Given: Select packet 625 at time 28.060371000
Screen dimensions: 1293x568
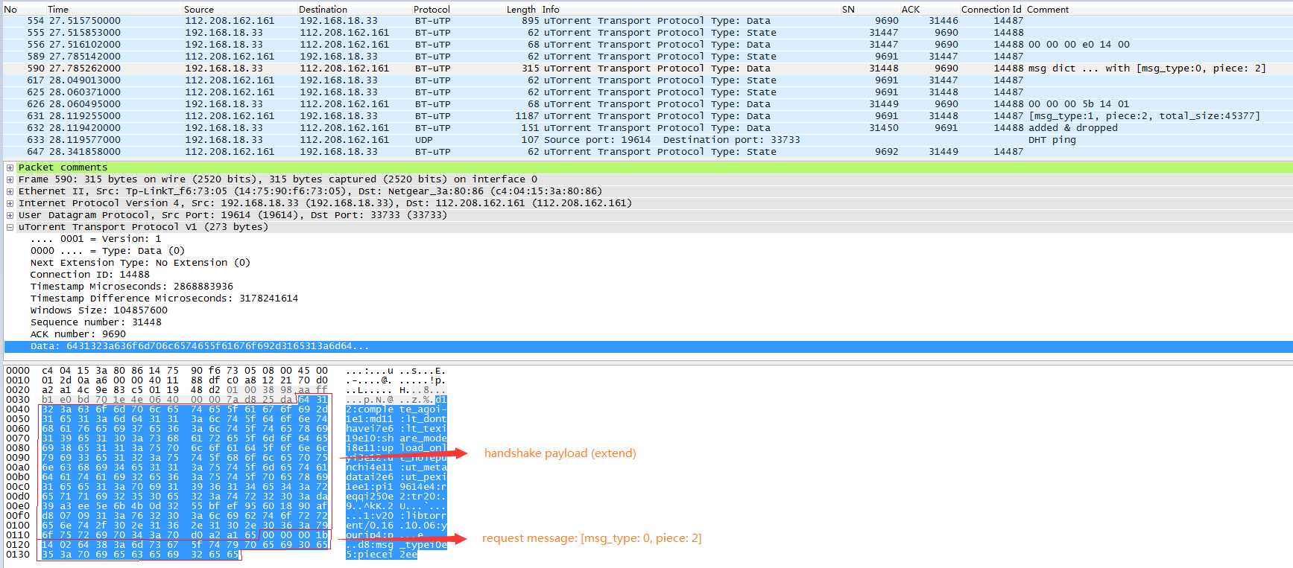Looking at the screenshot, I should 648,92.
